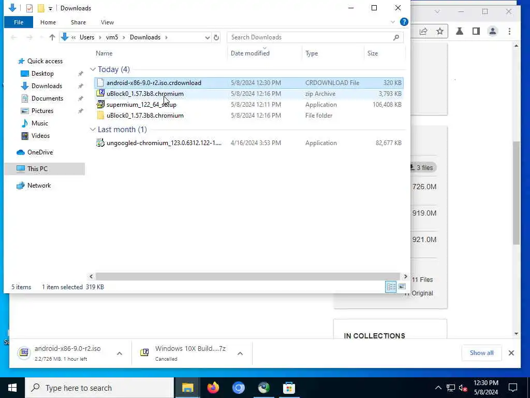Close the browser downloads bar

pyautogui.click(x=511, y=353)
